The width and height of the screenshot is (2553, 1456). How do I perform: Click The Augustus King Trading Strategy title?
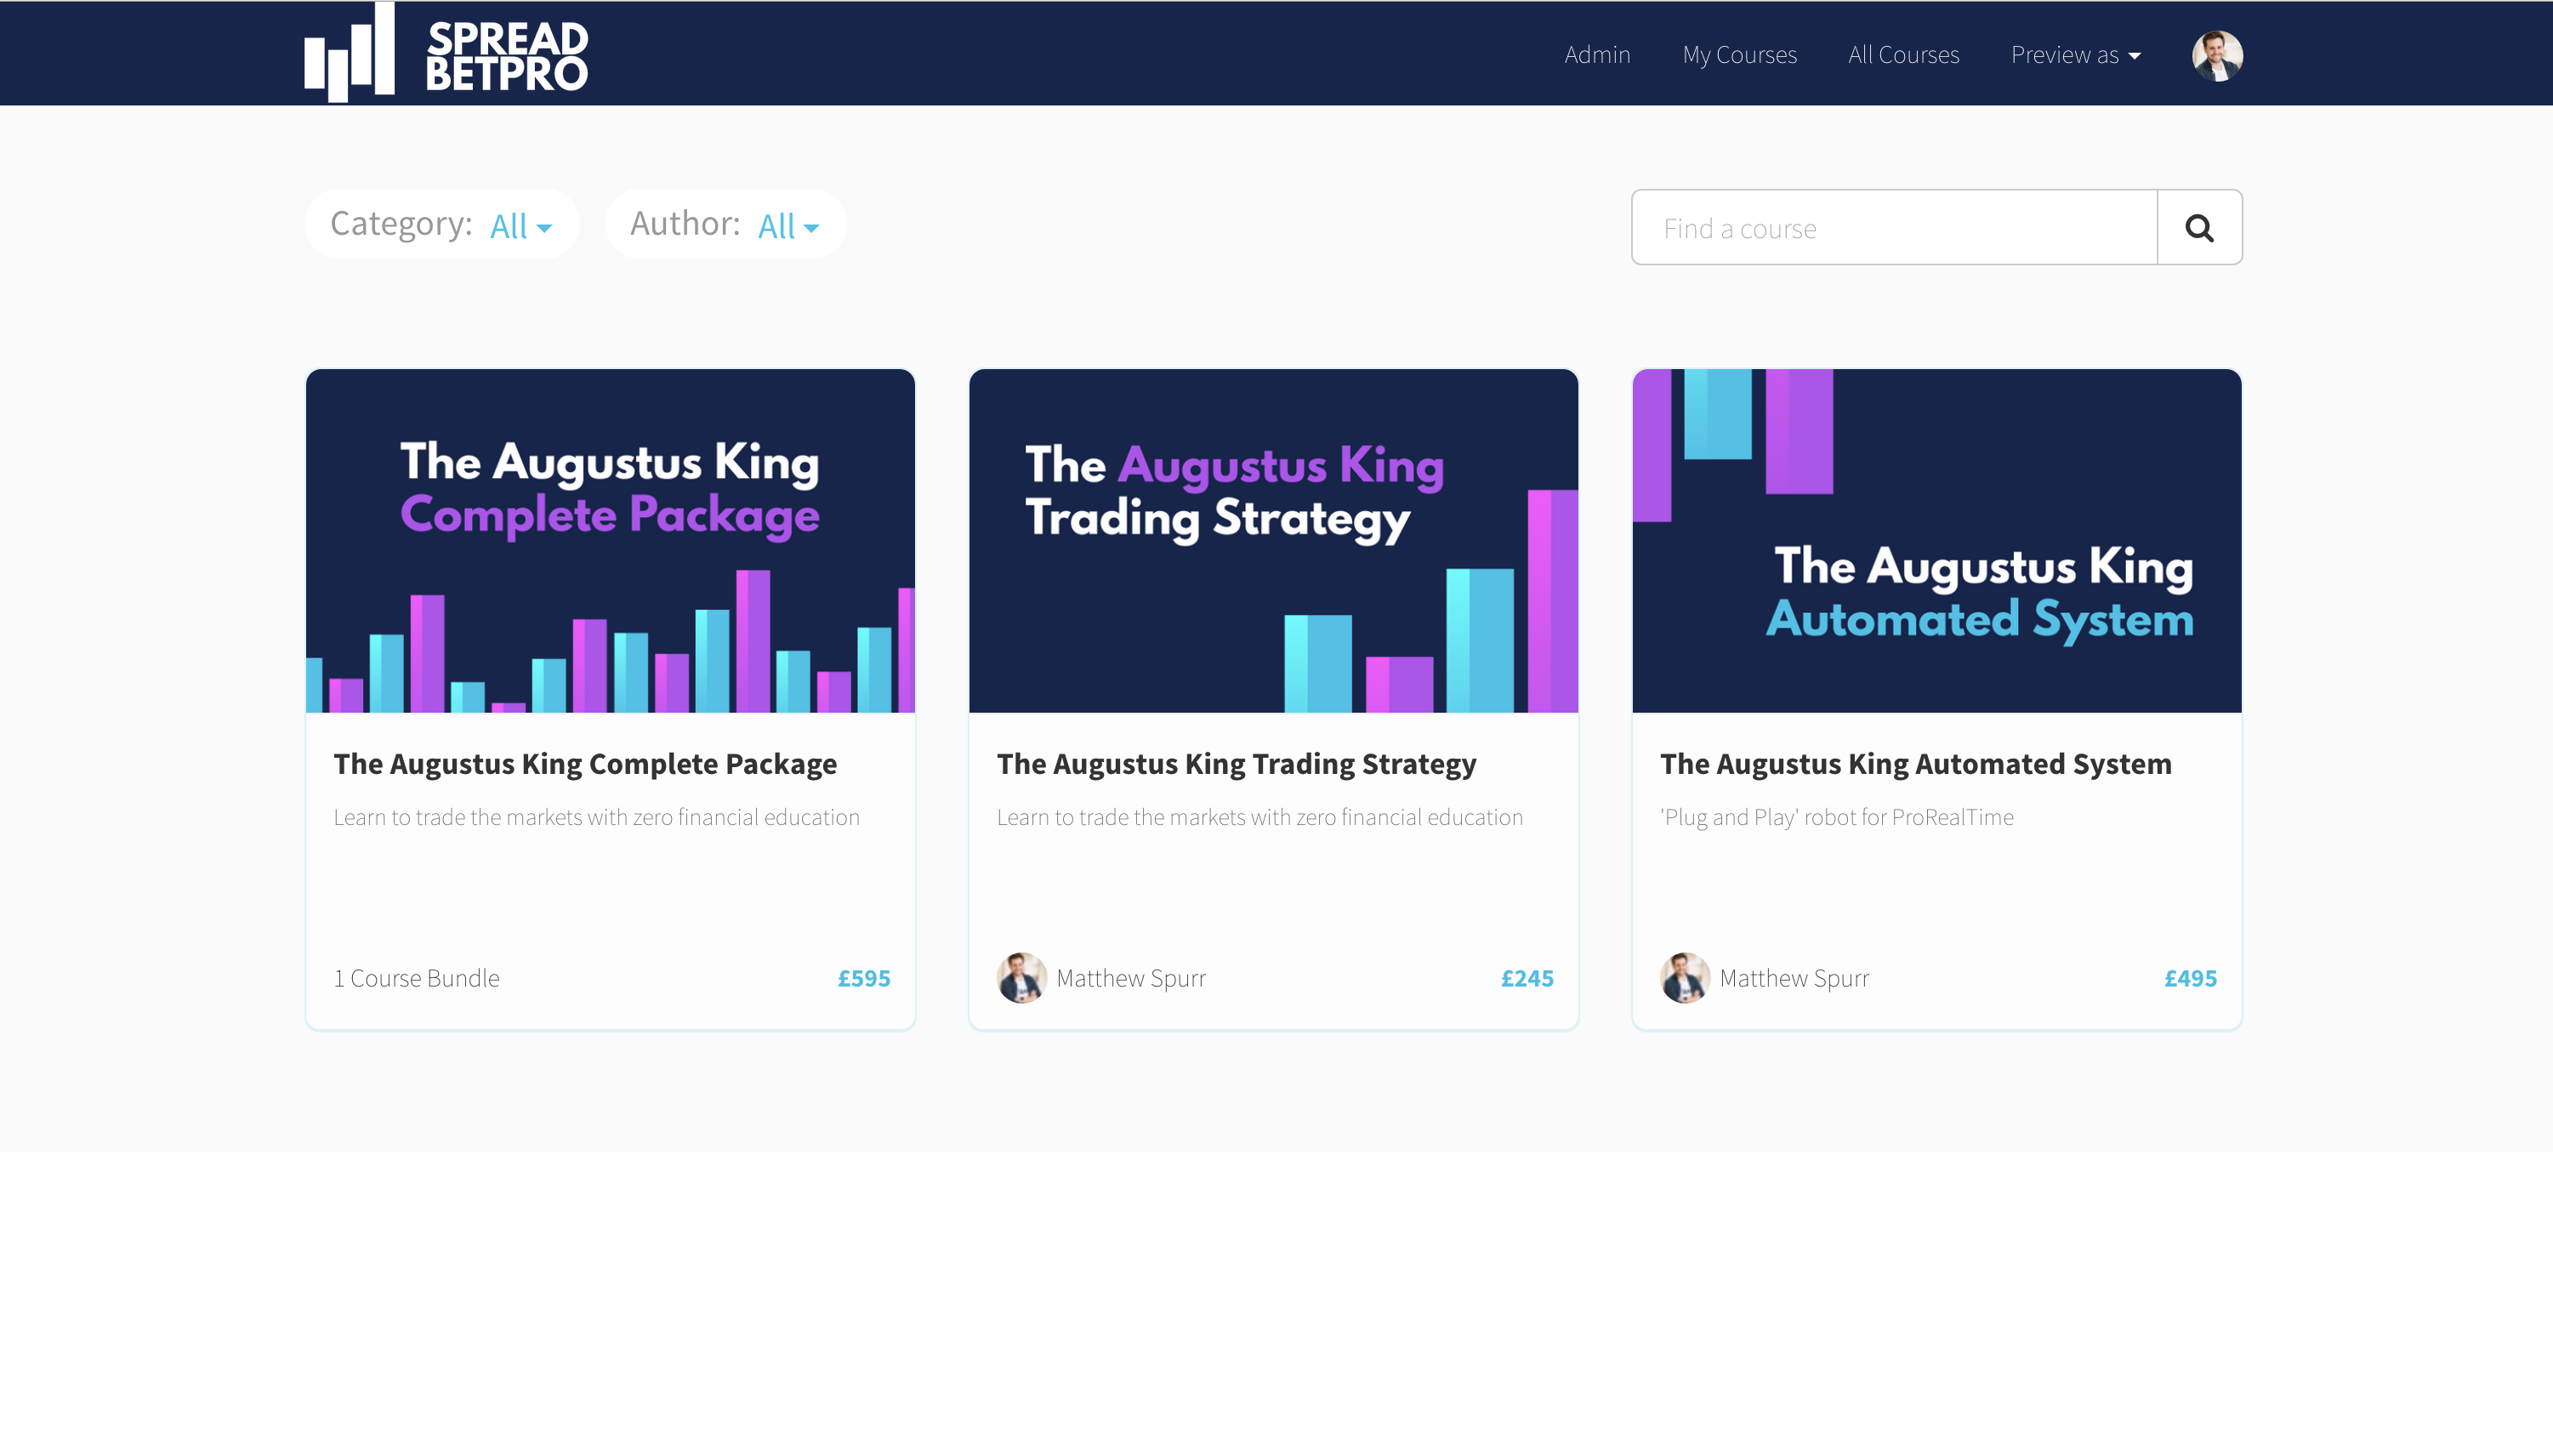[1235, 764]
